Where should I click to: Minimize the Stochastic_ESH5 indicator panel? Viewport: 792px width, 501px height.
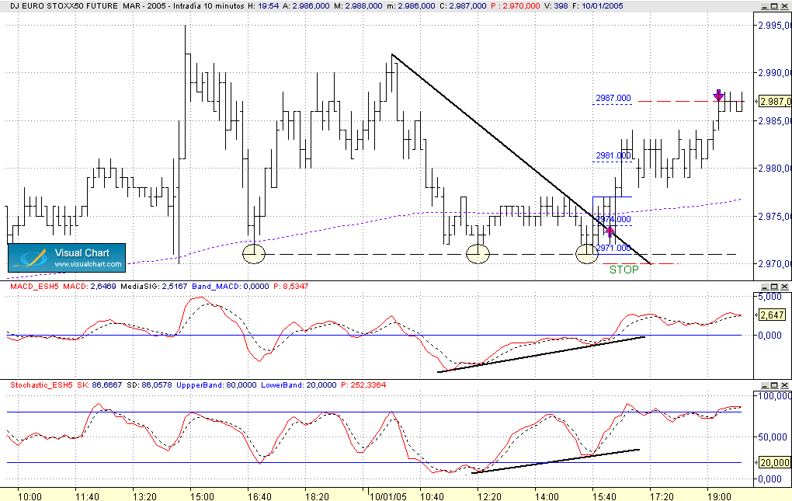[x=765, y=384]
